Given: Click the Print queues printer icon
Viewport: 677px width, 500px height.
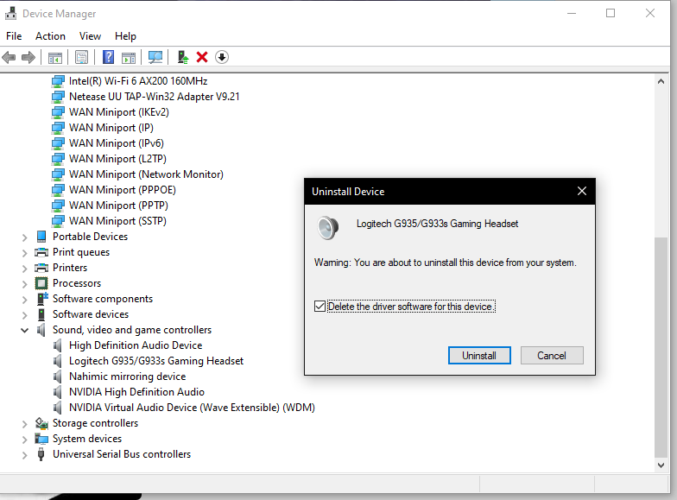Looking at the screenshot, I should click(x=41, y=252).
